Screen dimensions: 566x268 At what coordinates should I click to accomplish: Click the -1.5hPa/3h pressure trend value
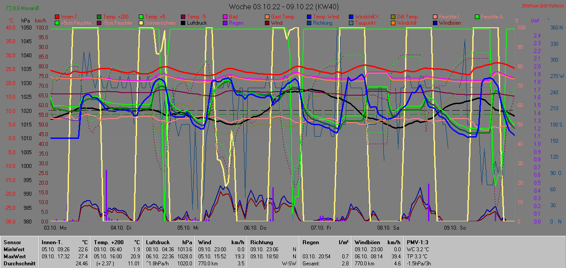pyautogui.click(x=419, y=263)
